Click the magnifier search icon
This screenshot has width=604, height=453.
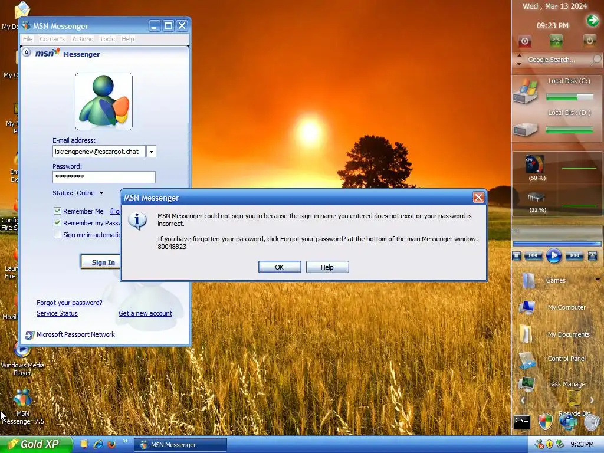[x=596, y=60]
